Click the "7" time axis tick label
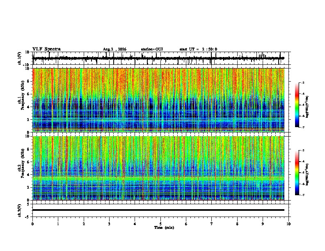The width and height of the screenshot is (325, 251). click(x=212, y=224)
